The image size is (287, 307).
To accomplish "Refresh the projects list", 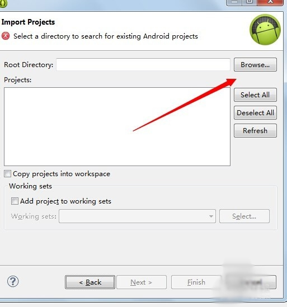I will [x=255, y=131].
